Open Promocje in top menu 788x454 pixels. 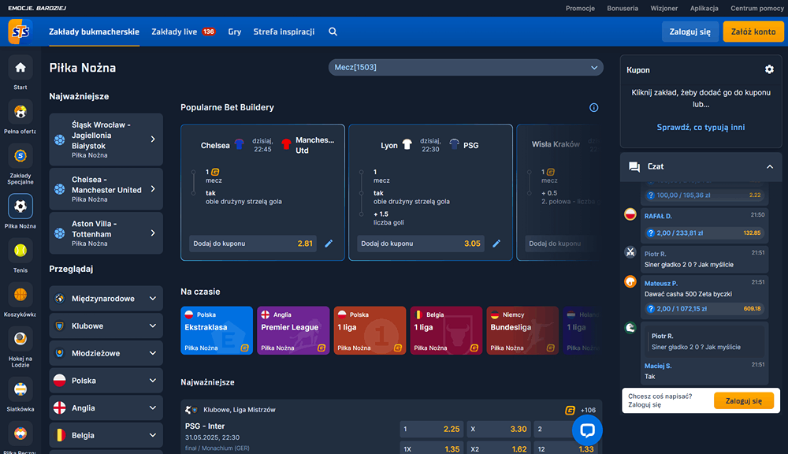(580, 8)
